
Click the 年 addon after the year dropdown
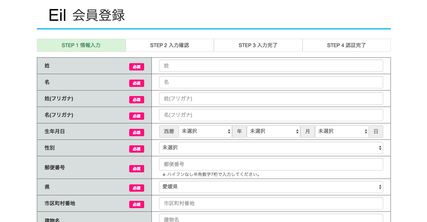(x=239, y=131)
